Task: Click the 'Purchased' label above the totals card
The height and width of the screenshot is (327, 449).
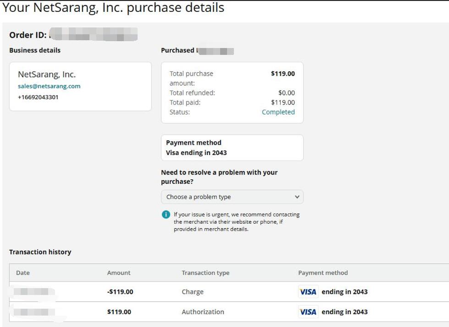Action: (x=177, y=50)
